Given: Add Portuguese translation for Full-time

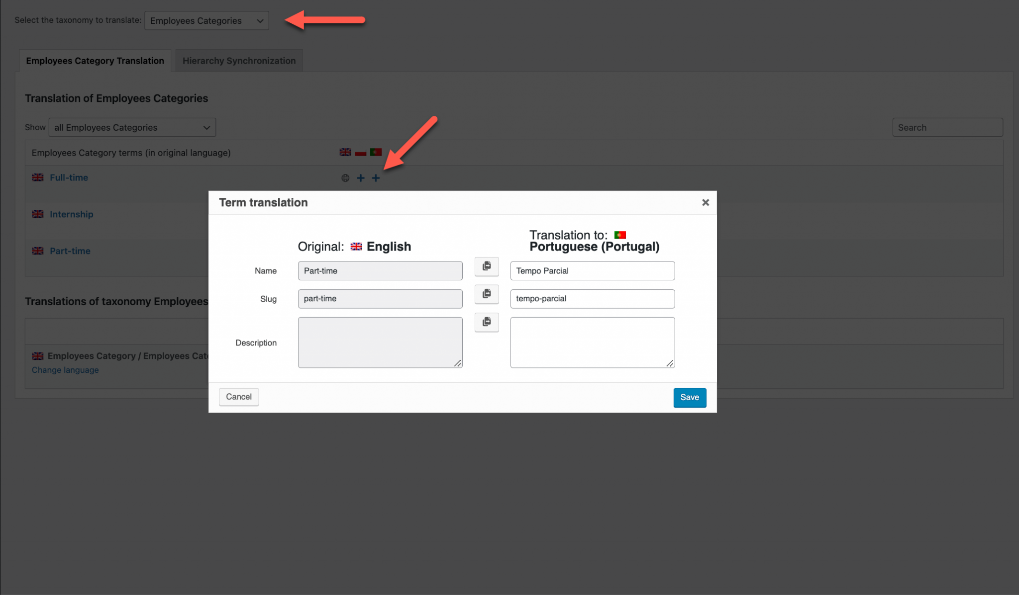Looking at the screenshot, I should click(376, 178).
